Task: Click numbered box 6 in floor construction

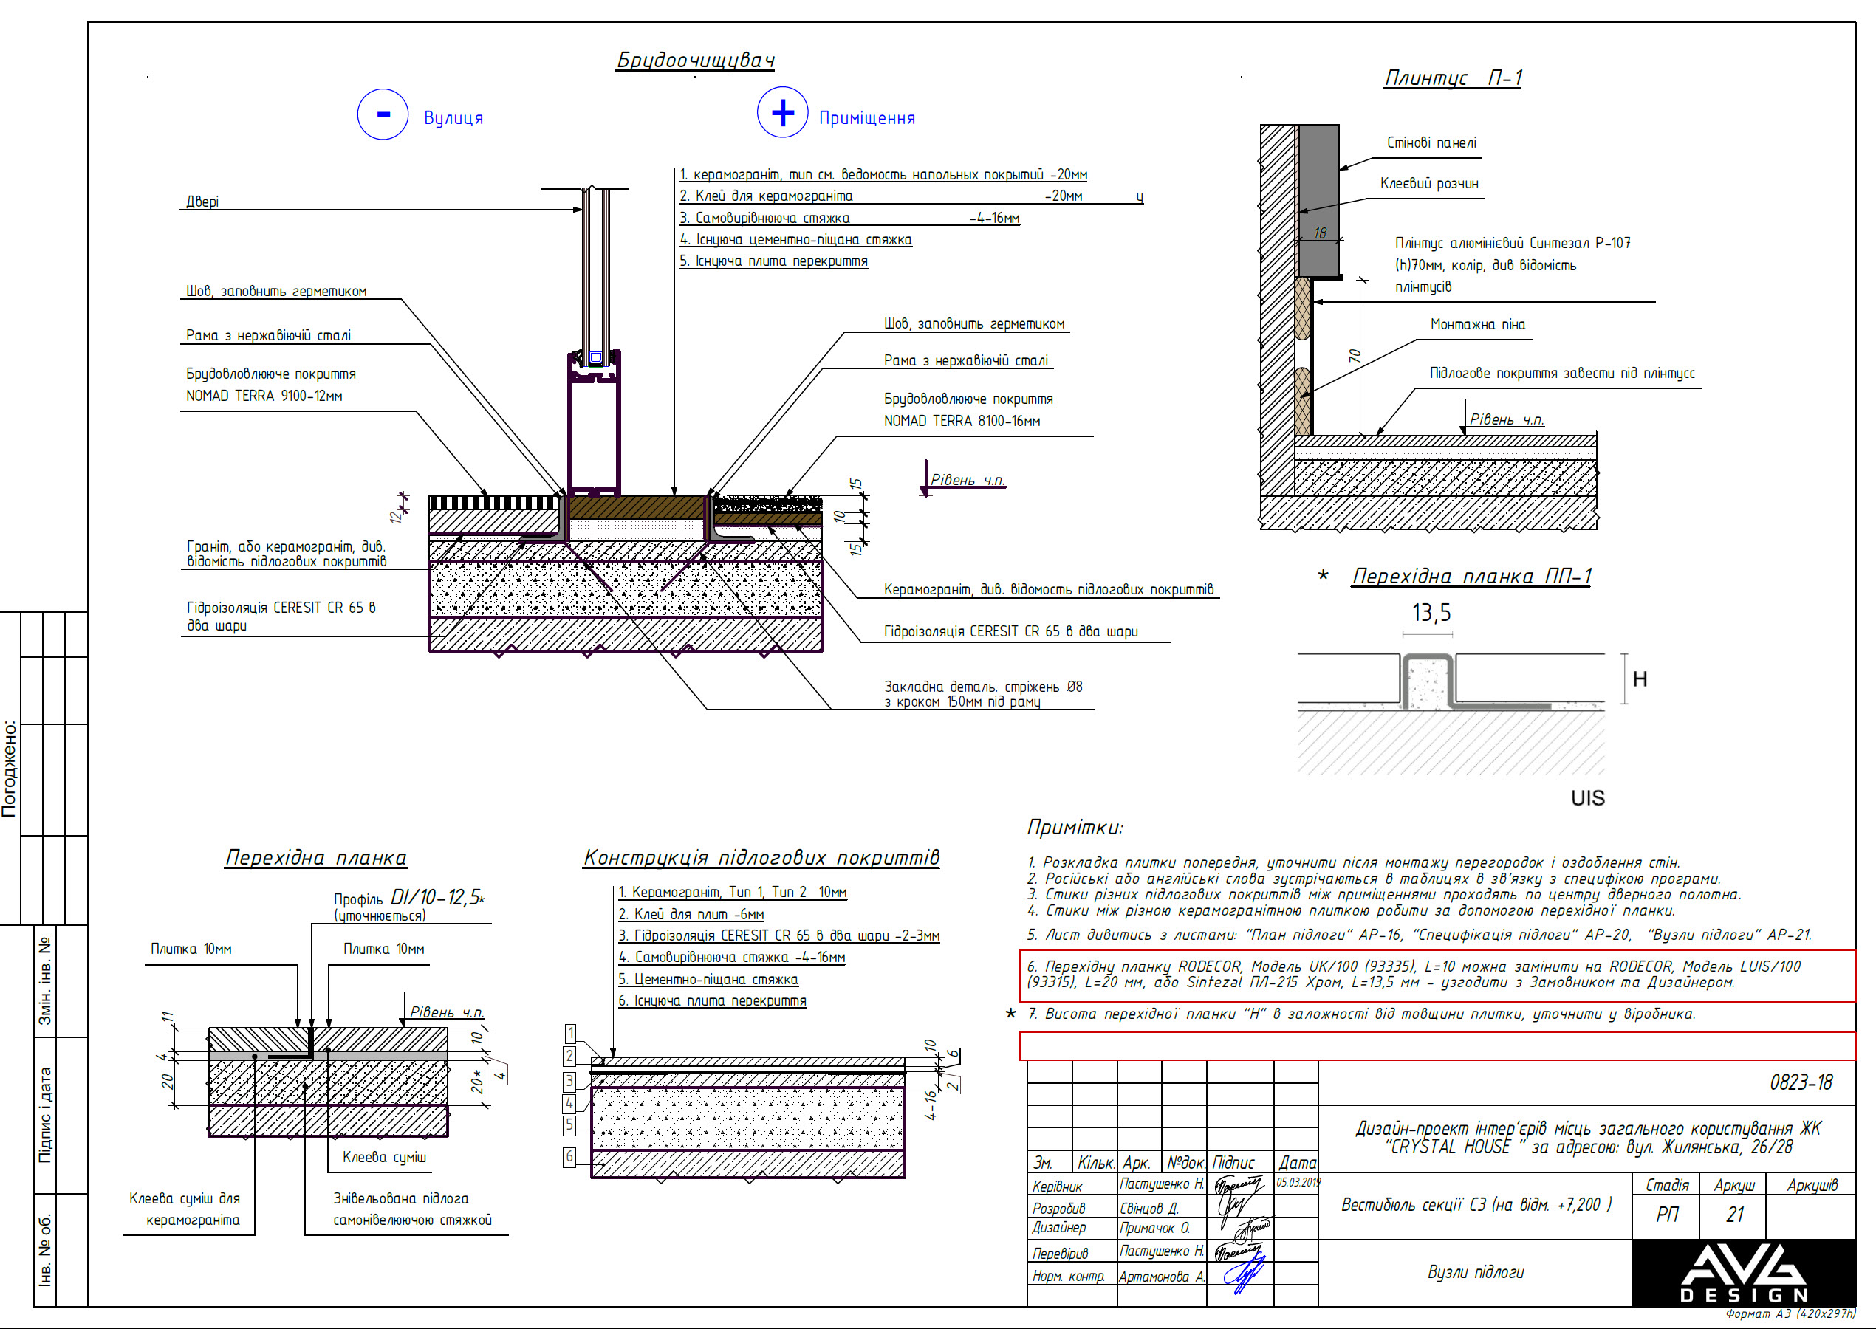Action: [569, 1156]
